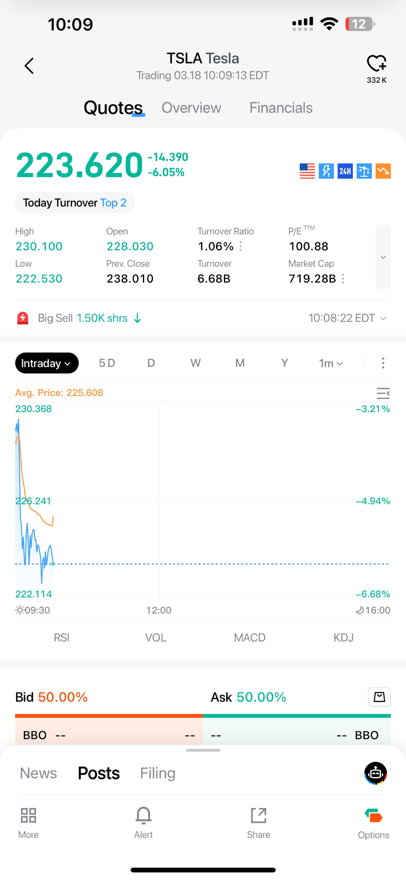Switch to the Financials tab
The height and width of the screenshot is (880, 406).
[280, 108]
